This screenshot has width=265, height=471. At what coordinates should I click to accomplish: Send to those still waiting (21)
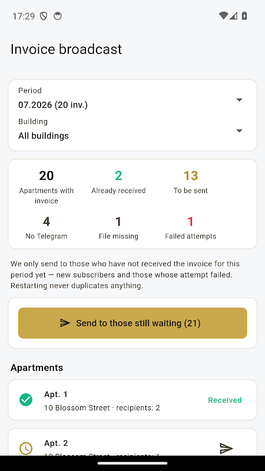[x=132, y=323]
